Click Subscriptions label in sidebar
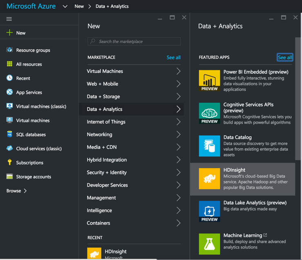The image size is (302, 260). (x=30, y=163)
